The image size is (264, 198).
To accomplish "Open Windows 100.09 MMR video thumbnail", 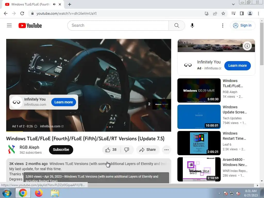I will [x=199, y=90].
